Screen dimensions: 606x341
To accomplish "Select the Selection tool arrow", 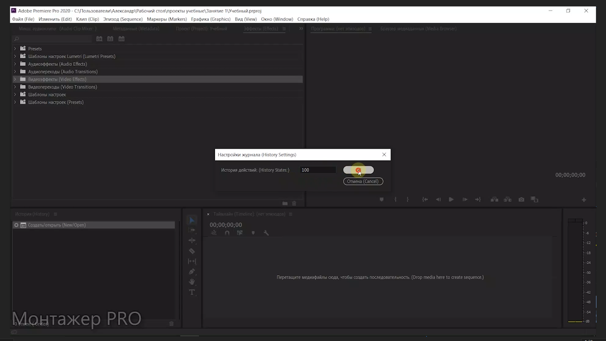I will pos(192,220).
